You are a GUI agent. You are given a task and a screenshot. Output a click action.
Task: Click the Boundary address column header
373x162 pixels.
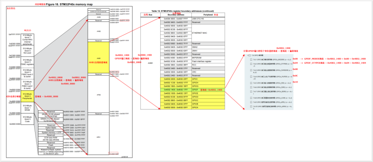coord(176,15)
